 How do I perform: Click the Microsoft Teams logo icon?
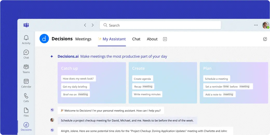coord(26,25)
